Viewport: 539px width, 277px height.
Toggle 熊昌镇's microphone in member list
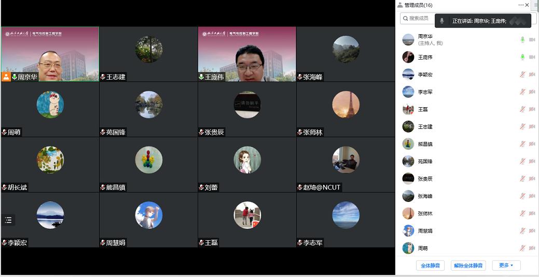pyautogui.click(x=522, y=144)
